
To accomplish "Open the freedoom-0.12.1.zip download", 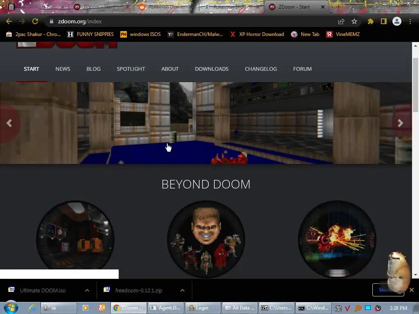I will click(138, 290).
